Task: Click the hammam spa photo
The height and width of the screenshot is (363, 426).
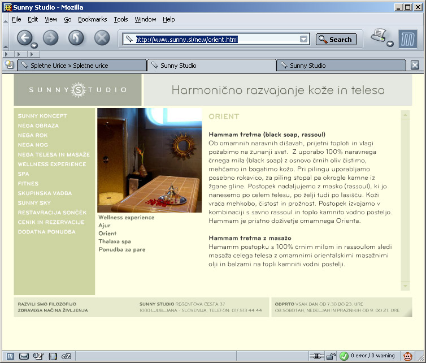Action: point(149,160)
